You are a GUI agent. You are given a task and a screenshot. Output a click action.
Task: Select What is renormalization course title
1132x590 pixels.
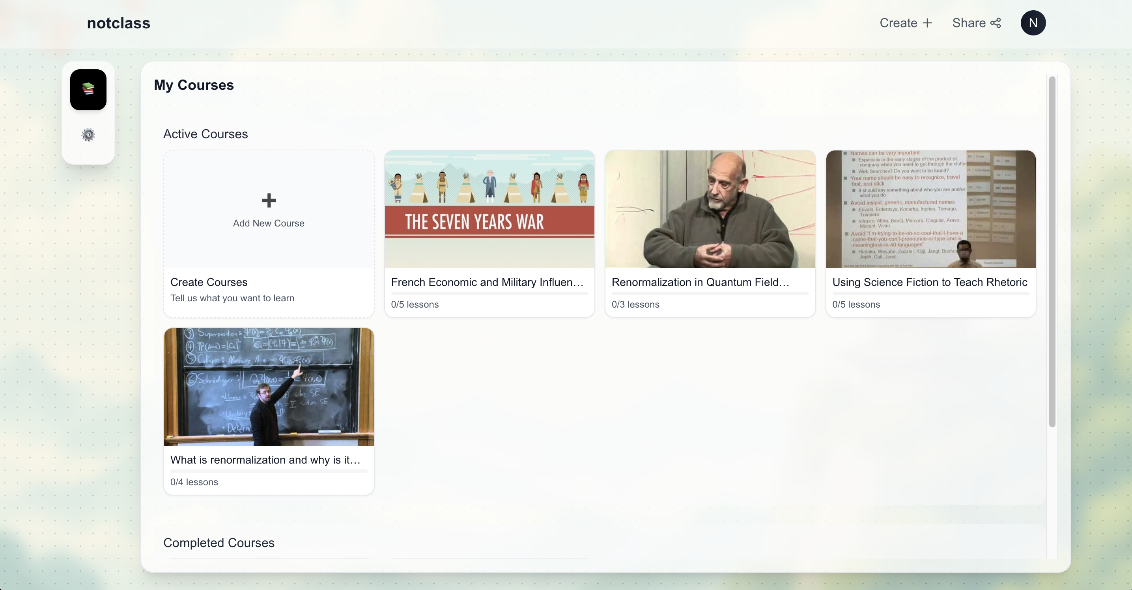(265, 460)
